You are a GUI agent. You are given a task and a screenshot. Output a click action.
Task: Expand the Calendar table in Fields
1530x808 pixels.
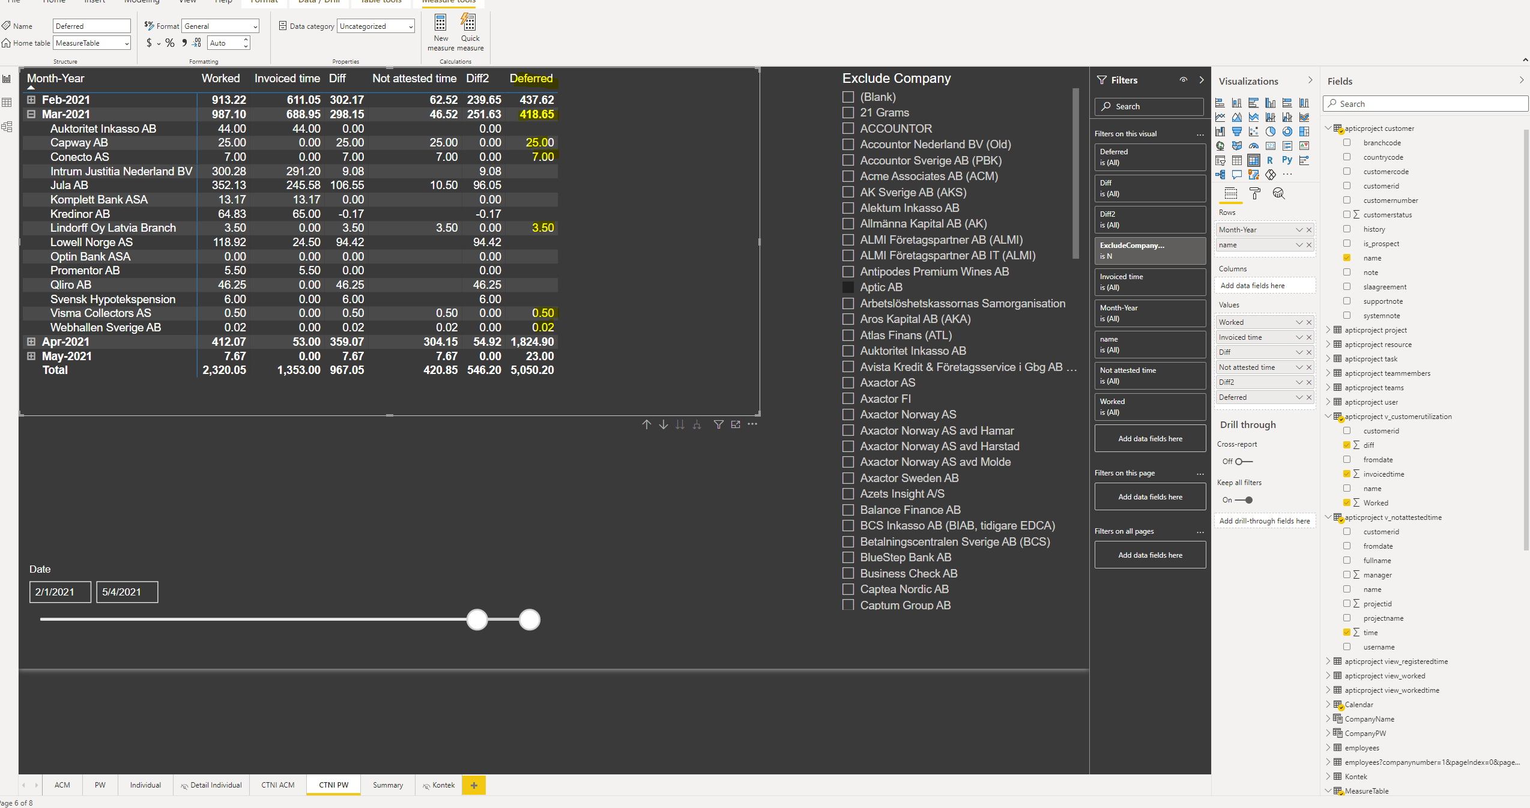click(1328, 704)
